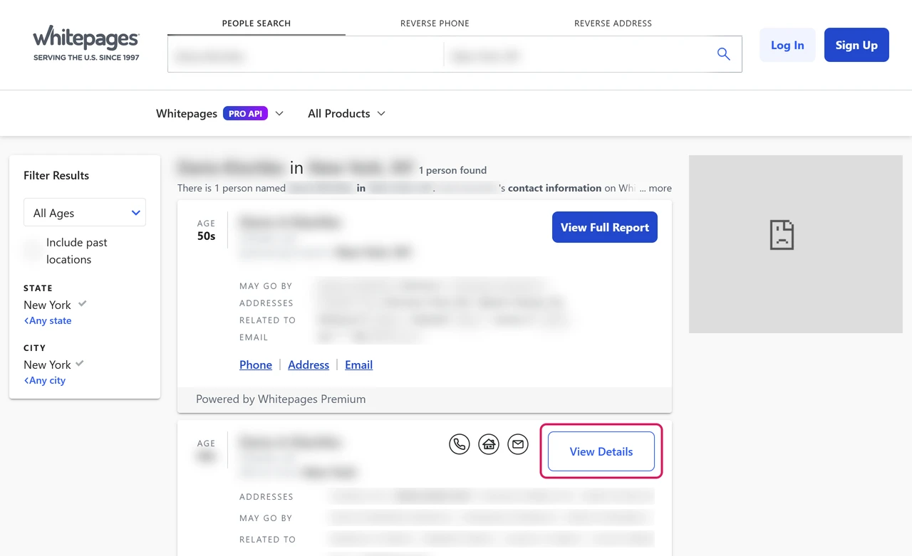The width and height of the screenshot is (912, 556).
Task: Open the Phone link in first result
Action: [x=256, y=364]
